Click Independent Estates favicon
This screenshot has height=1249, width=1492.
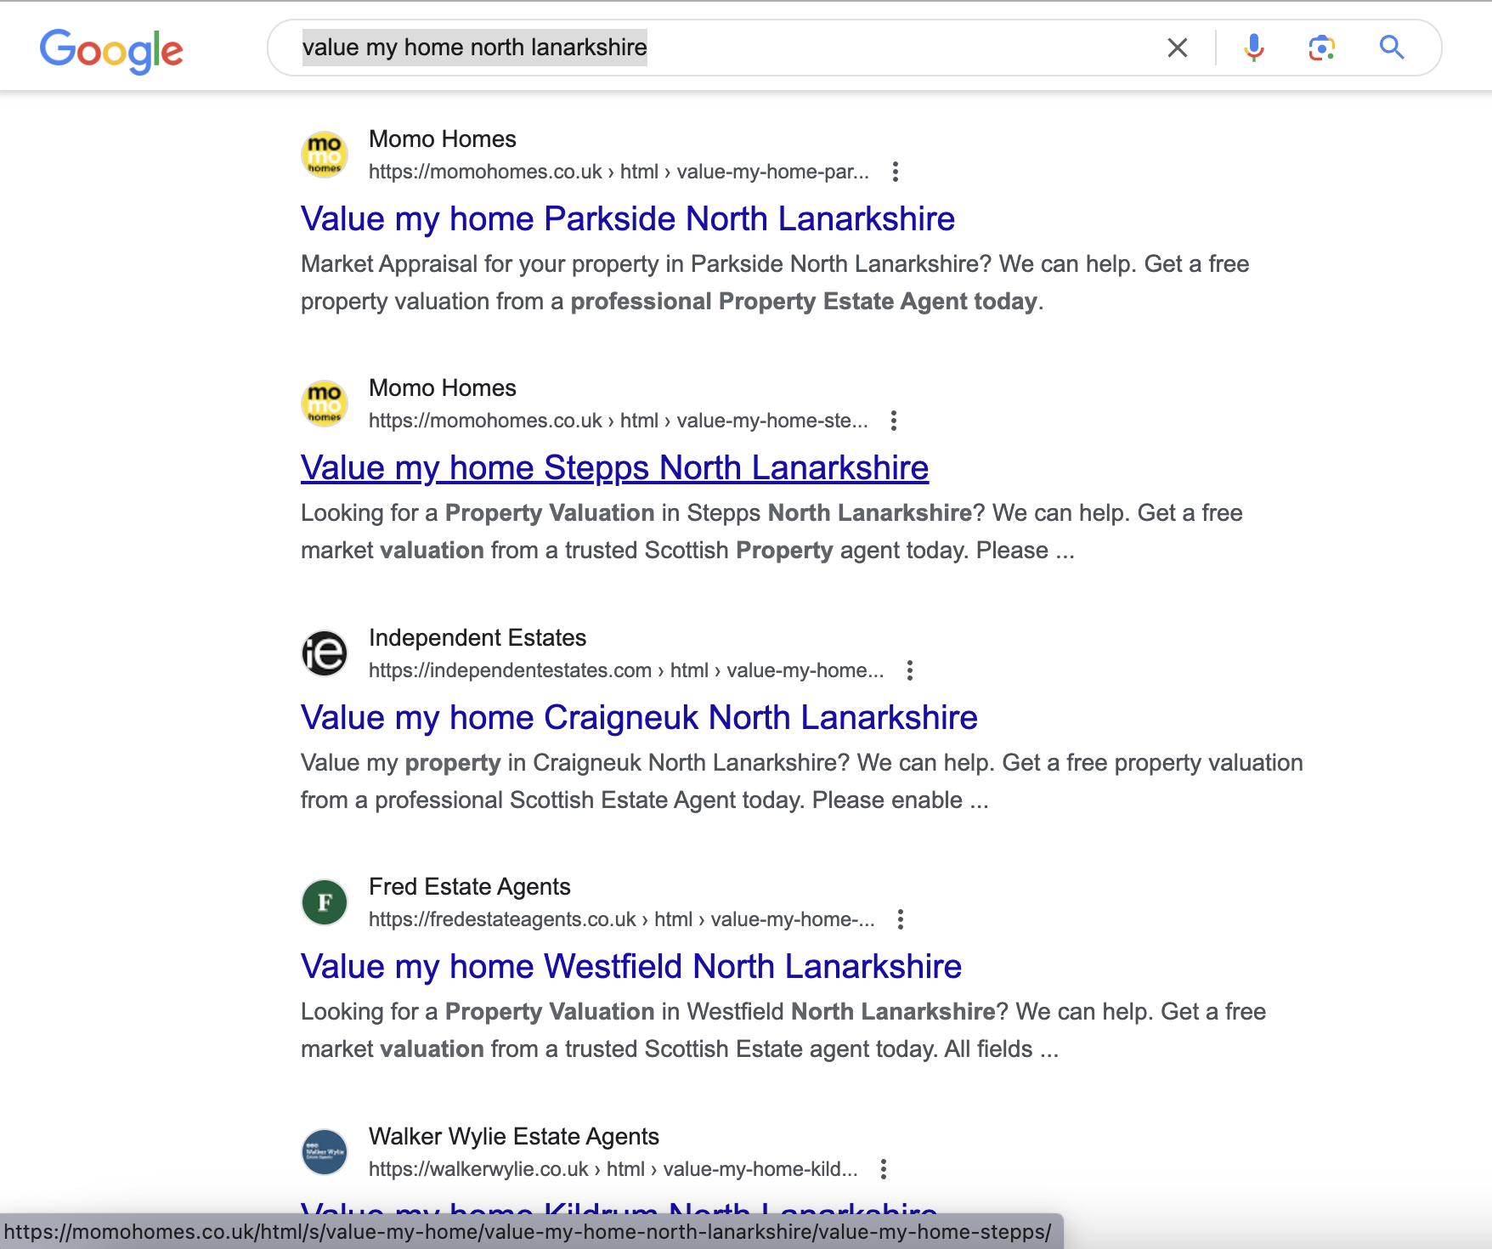(325, 653)
